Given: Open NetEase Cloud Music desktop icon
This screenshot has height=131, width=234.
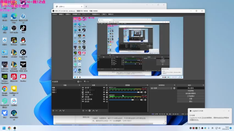Looking at the screenshot, I should pos(14,78).
